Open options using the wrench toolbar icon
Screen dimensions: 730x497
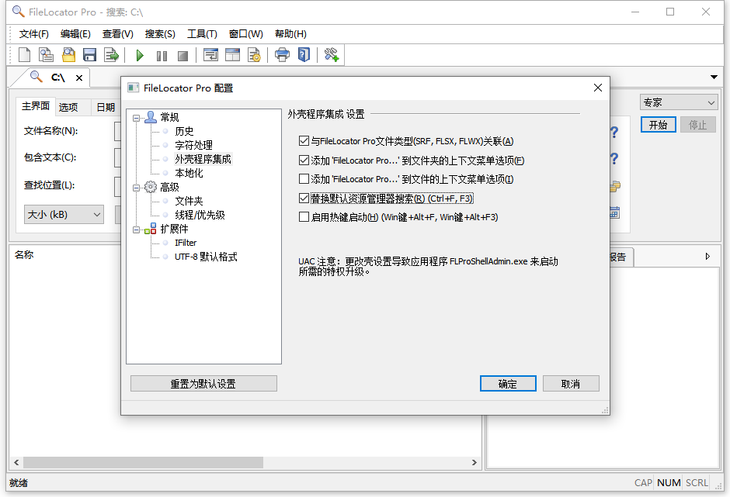332,55
